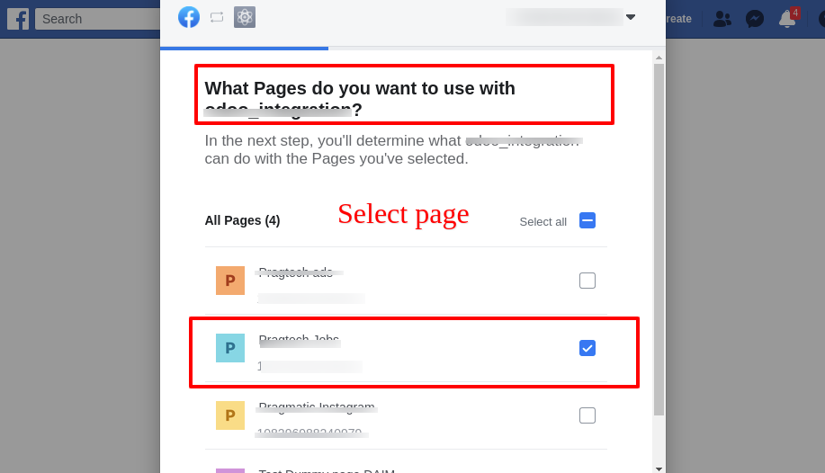Screen dimensions: 825x473
Task: Check the third page's checkbox
Action: tap(587, 415)
